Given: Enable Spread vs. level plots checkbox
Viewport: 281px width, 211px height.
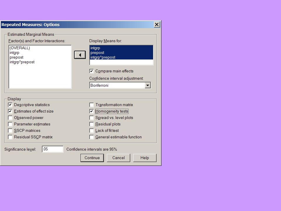Looking at the screenshot, I should [x=91, y=118].
